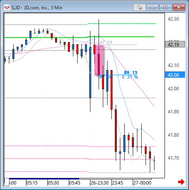Click the chart application icon in title bar
189x190 pixels.
pos(7,7)
